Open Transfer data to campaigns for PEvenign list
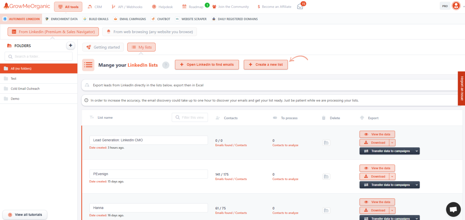This screenshot has height=220, width=465. click(x=389, y=185)
